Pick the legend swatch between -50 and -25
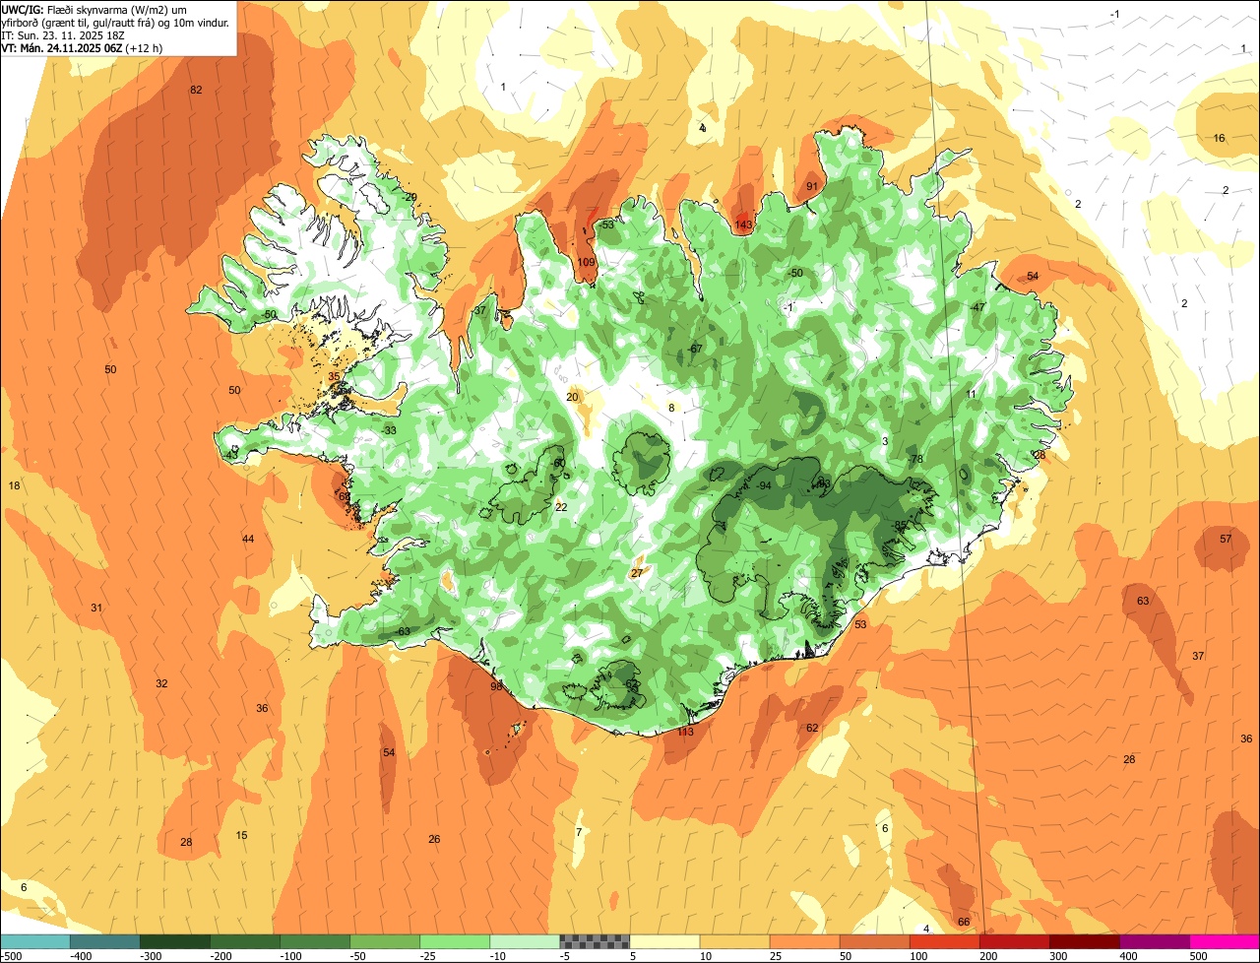The width and height of the screenshot is (1260, 963). click(x=385, y=942)
